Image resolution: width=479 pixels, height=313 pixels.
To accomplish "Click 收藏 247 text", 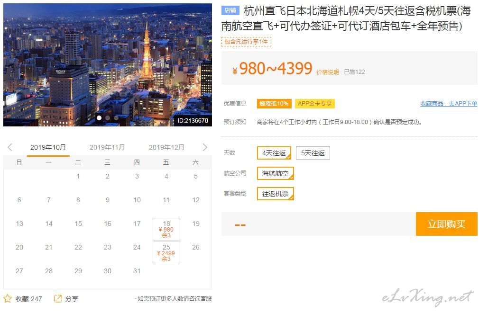I will click(29, 299).
